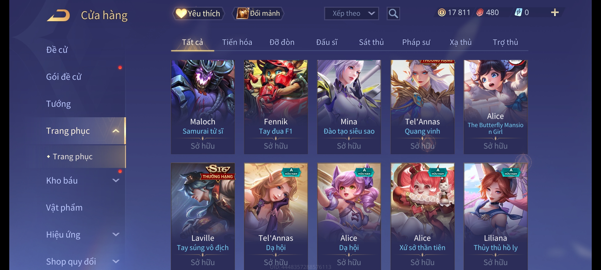Open the search magnifier icon
Screen dimensions: 601x270
pyautogui.click(x=393, y=13)
